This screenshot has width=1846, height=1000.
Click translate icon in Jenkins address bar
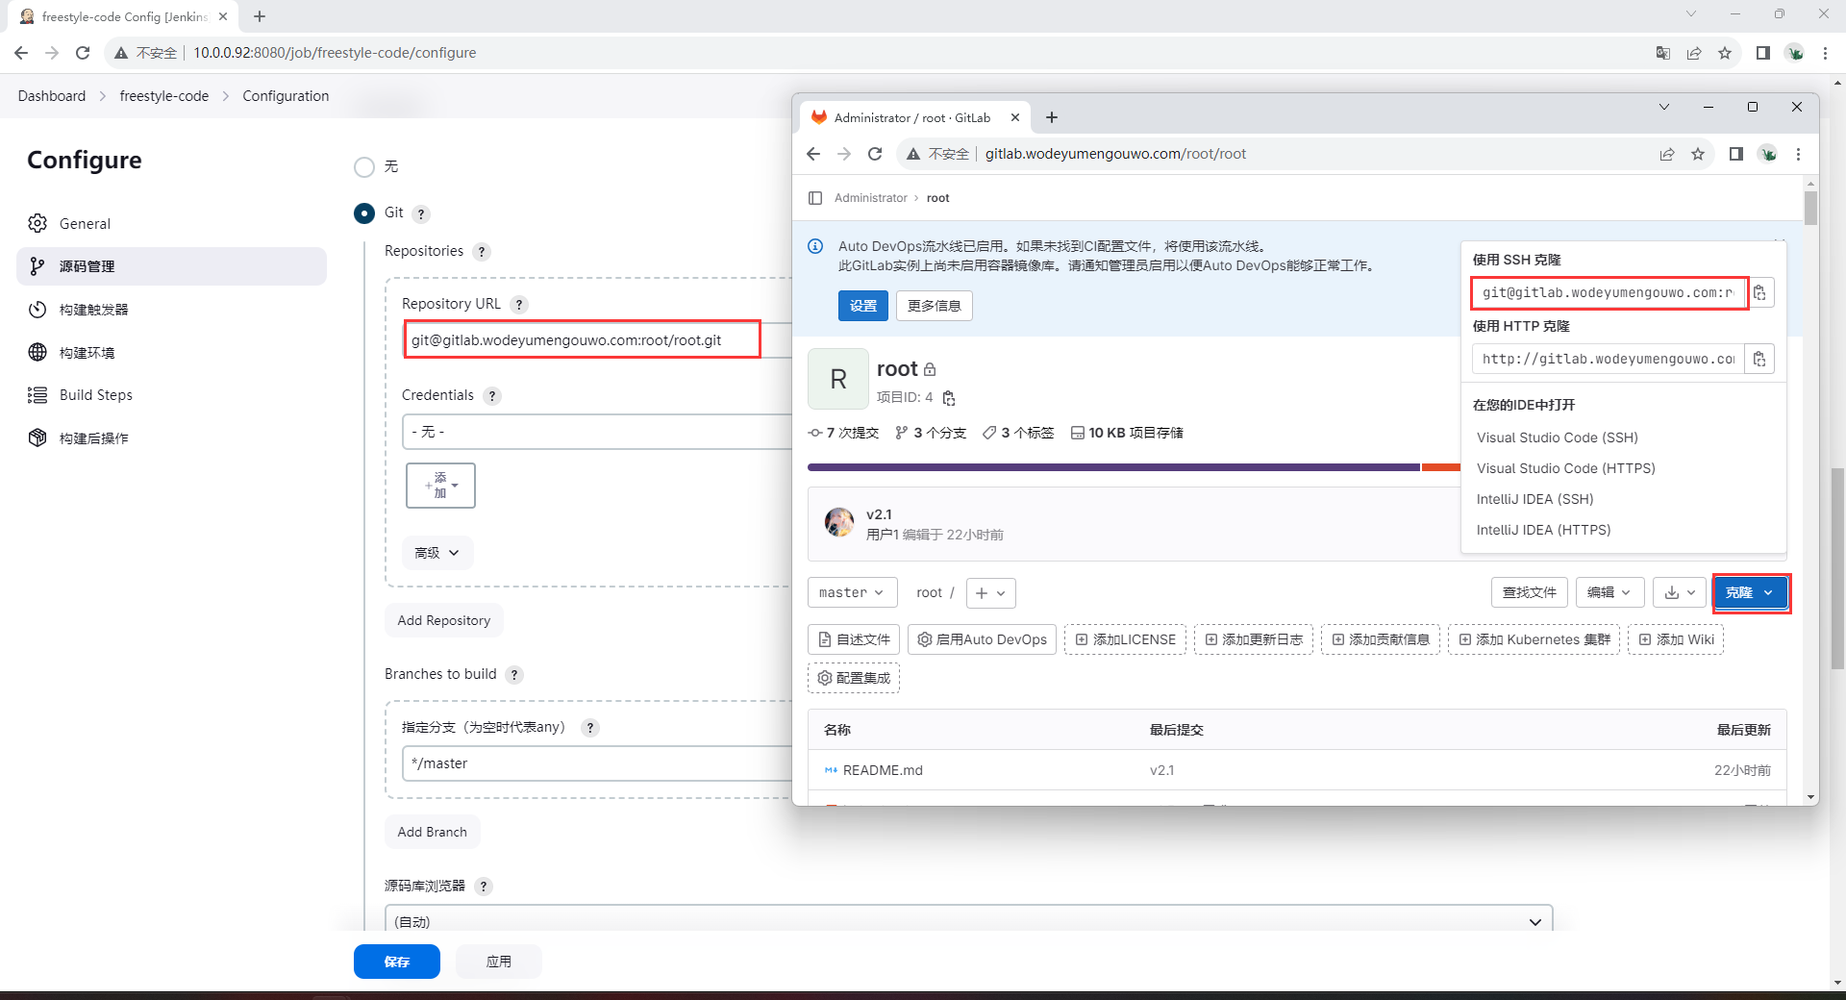click(1663, 53)
